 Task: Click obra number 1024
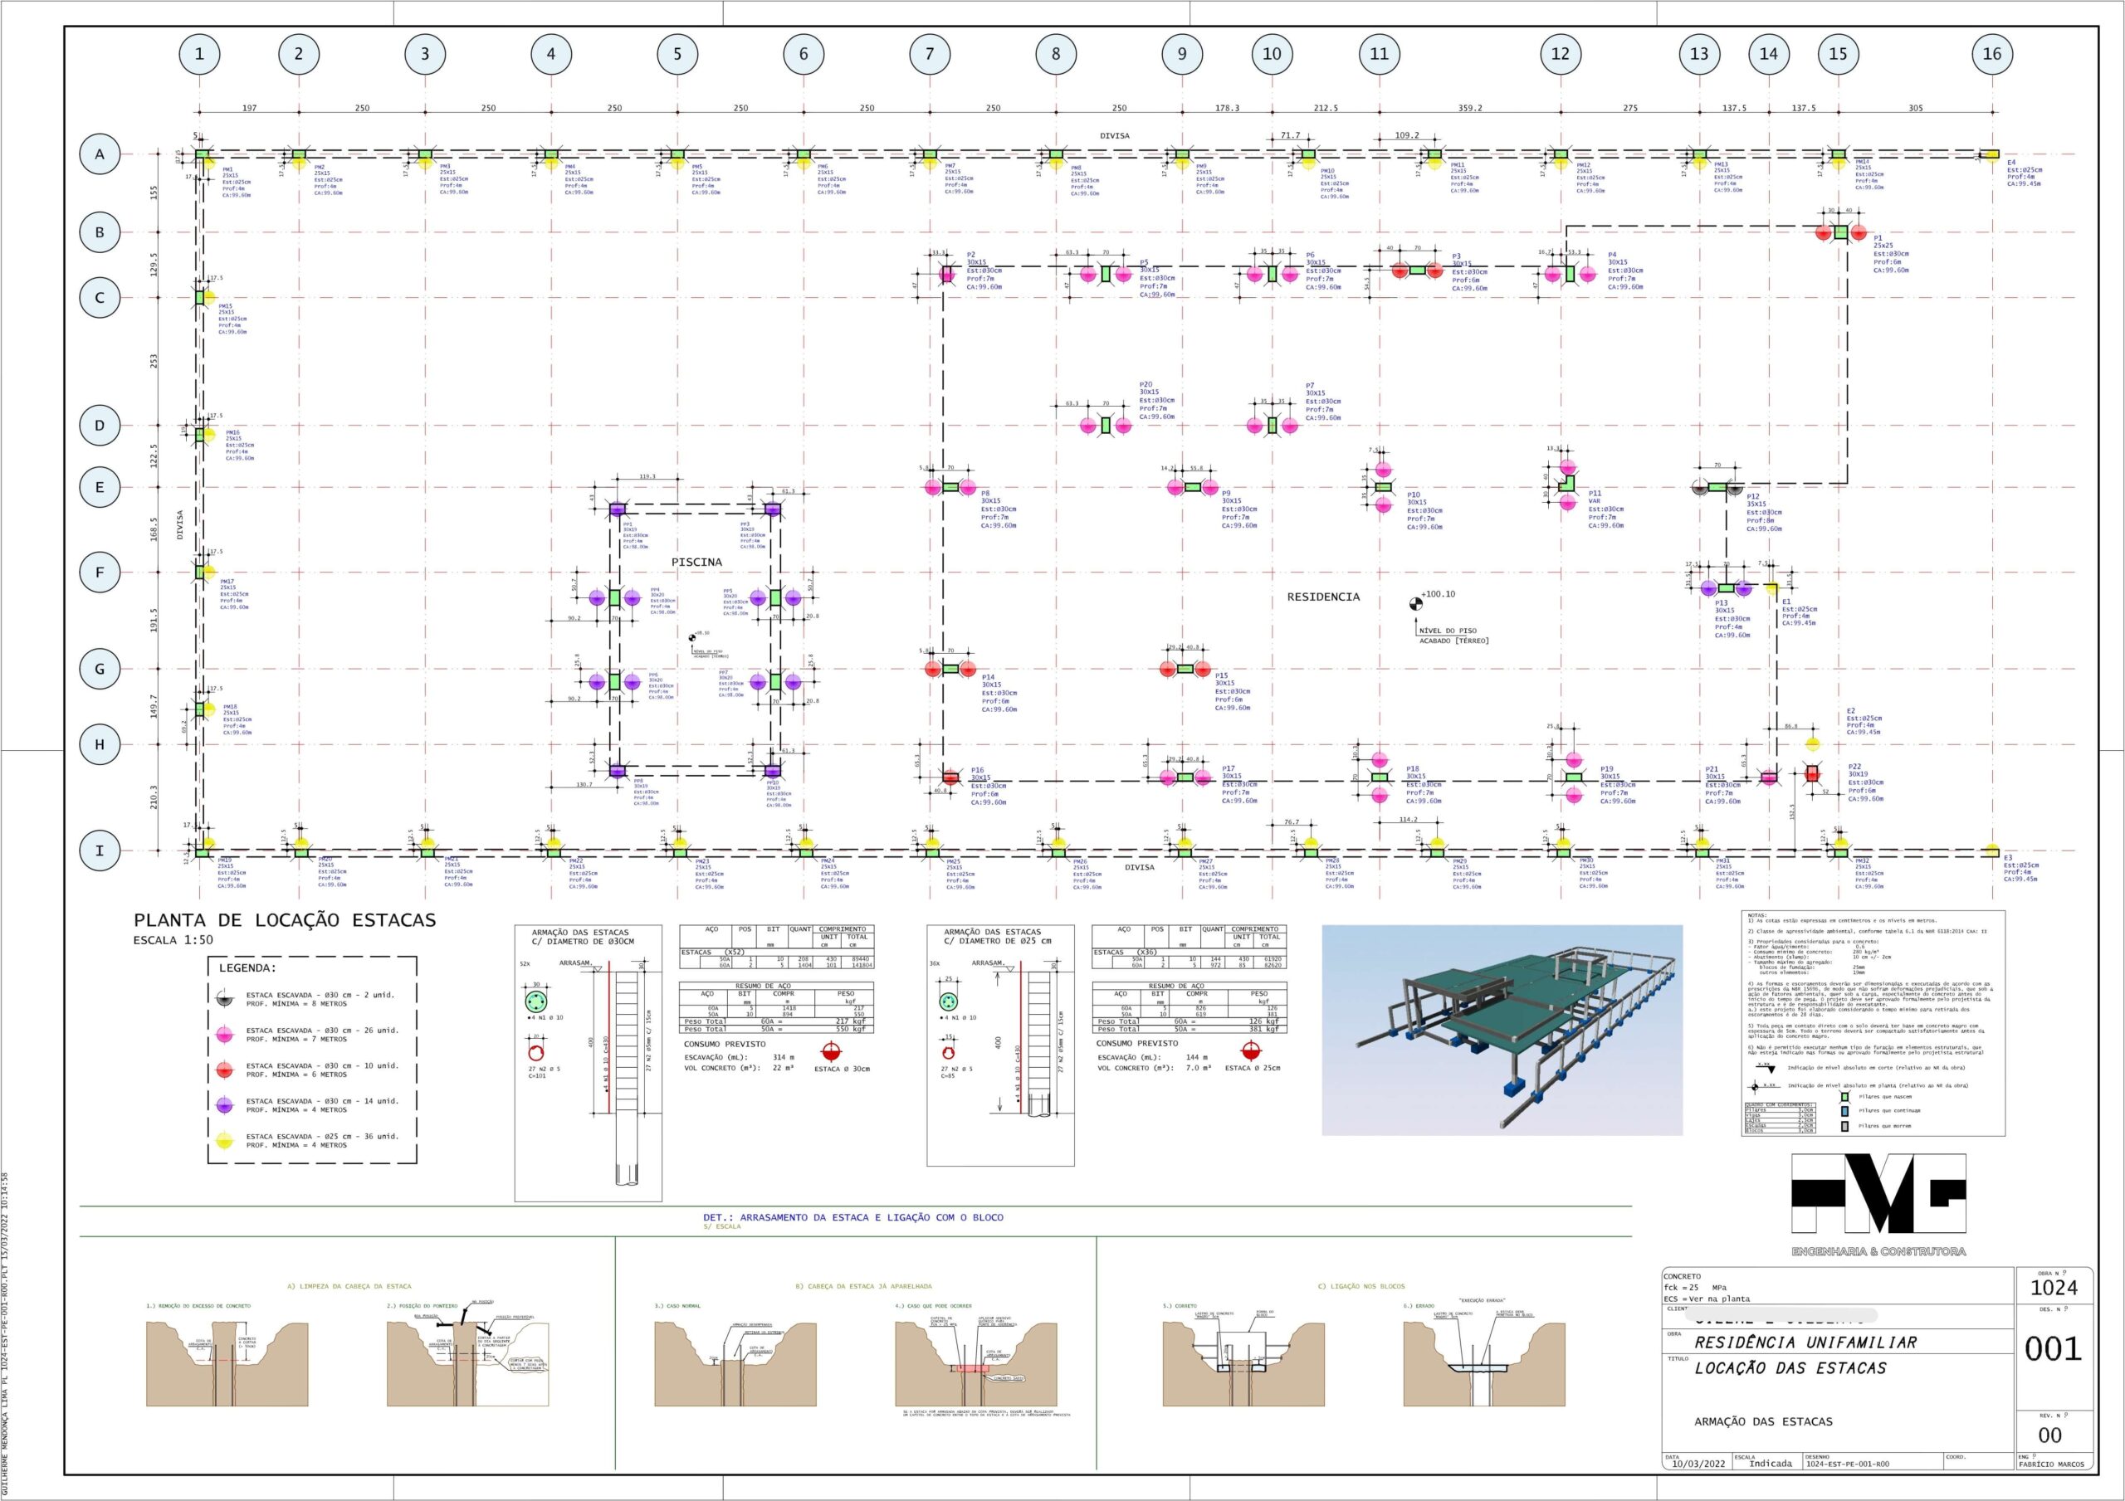pos(2054,1288)
